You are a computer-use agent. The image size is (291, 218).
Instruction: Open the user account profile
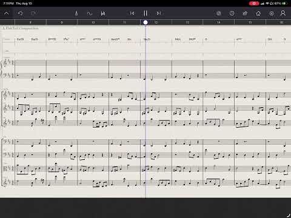pyautogui.click(x=283, y=13)
